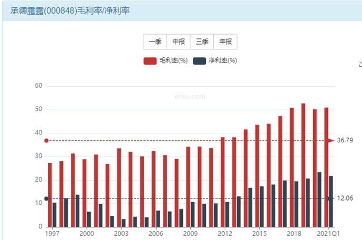
Task: Click the 60 y-axis label
Action: pyautogui.click(x=38, y=86)
